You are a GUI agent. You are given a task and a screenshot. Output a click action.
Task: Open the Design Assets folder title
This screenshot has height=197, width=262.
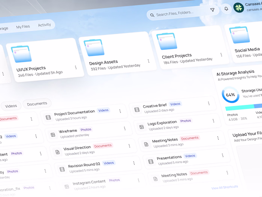point(103,63)
